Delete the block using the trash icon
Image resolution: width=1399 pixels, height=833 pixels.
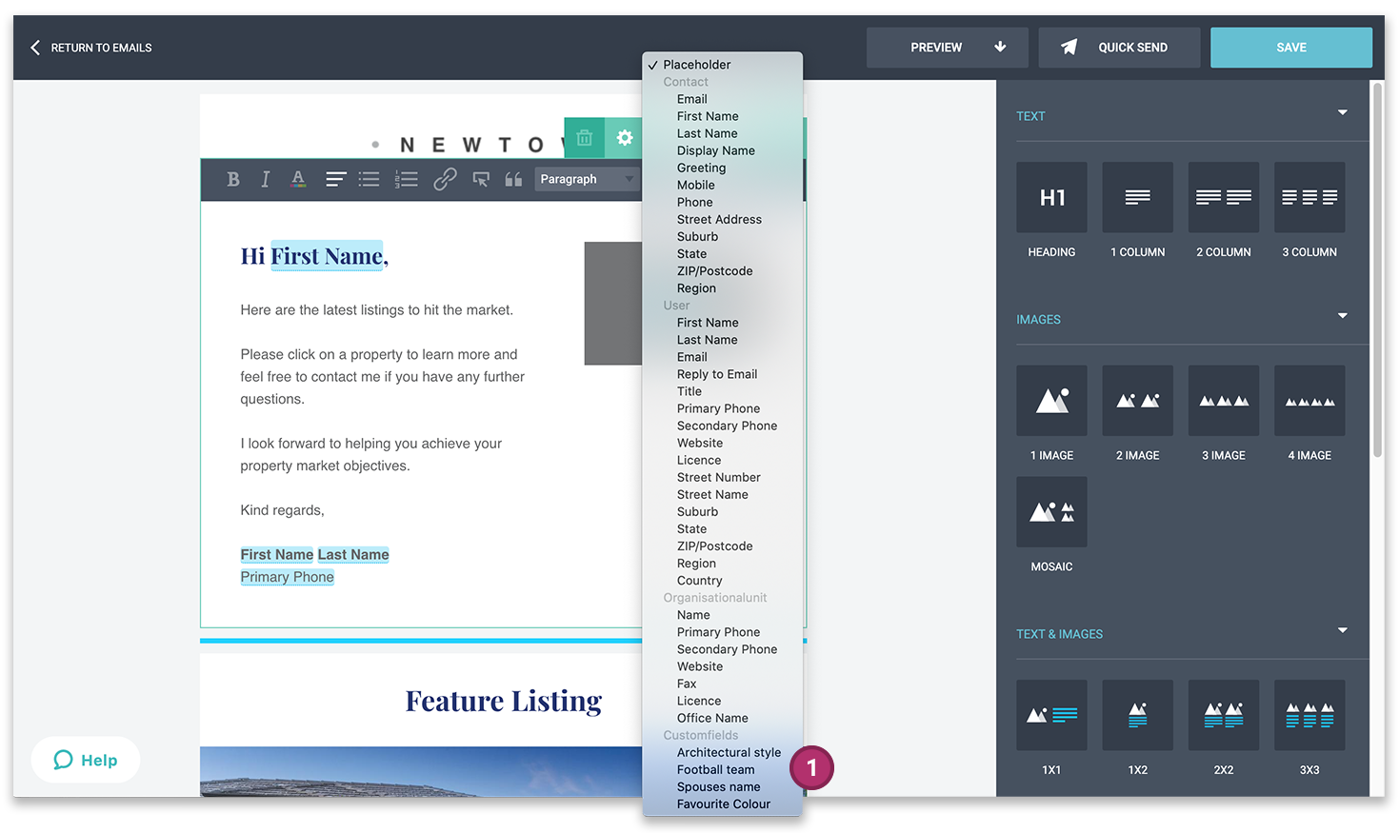[x=583, y=137]
